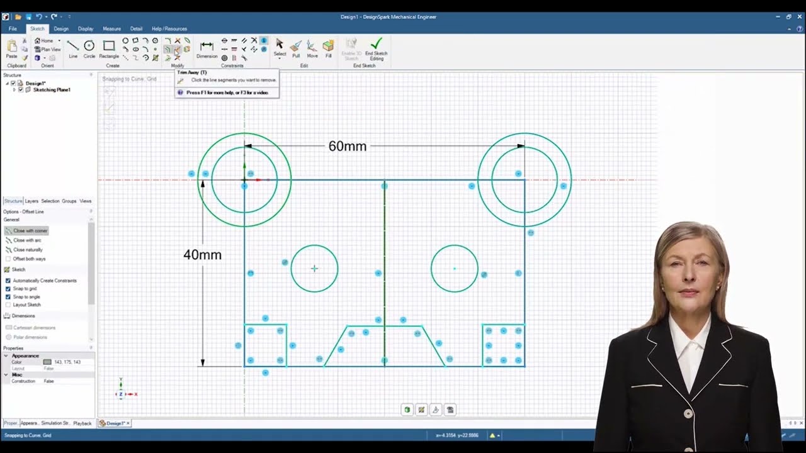Close the Design1 document tab
This screenshot has height=453, width=806.
[x=128, y=423]
